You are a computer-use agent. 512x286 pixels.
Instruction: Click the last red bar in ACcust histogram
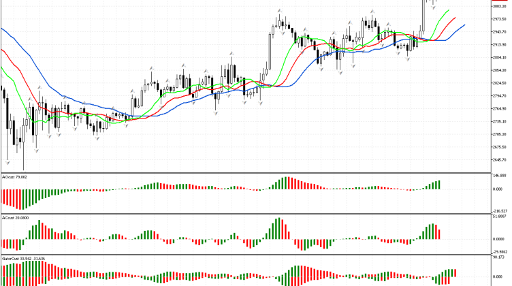tap(439, 234)
